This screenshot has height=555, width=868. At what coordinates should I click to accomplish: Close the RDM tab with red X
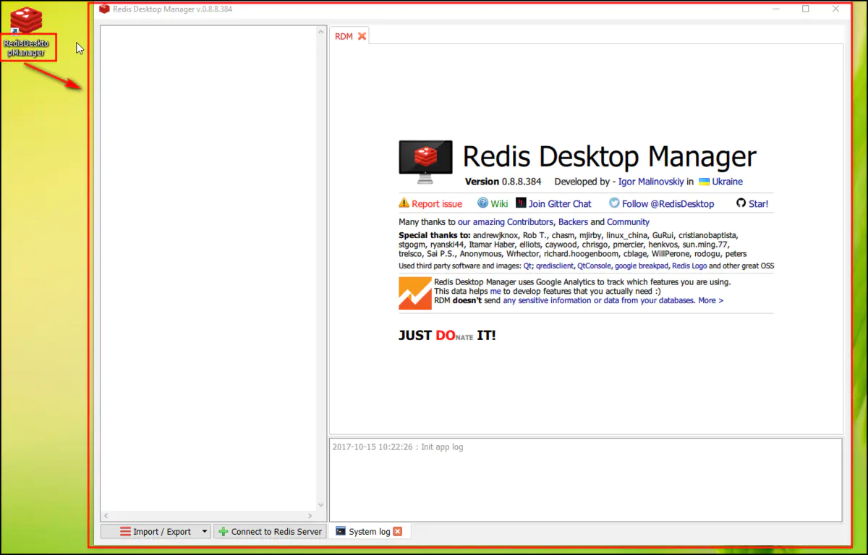(362, 36)
